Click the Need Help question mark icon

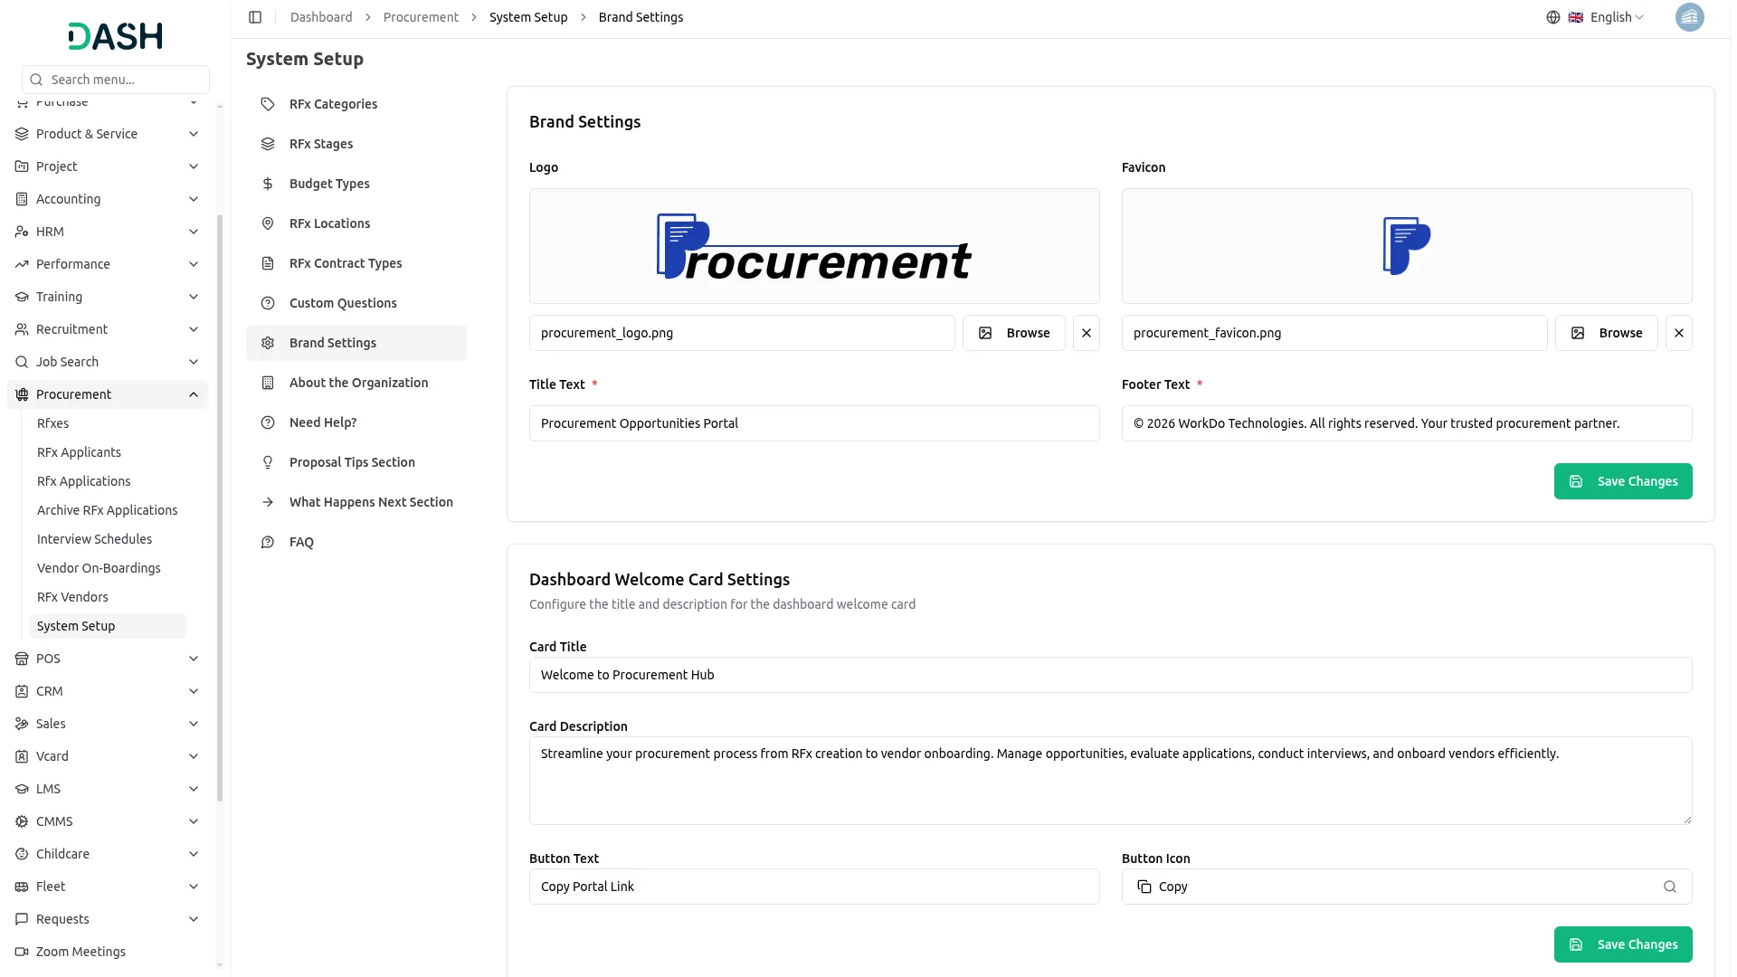click(x=267, y=422)
